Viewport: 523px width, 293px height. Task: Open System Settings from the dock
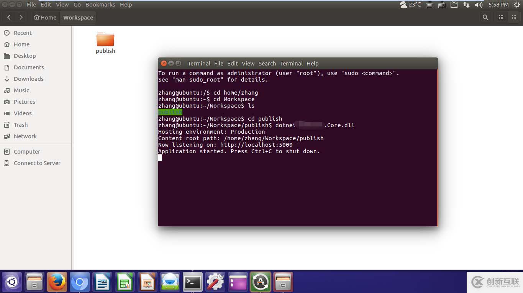[215, 283]
